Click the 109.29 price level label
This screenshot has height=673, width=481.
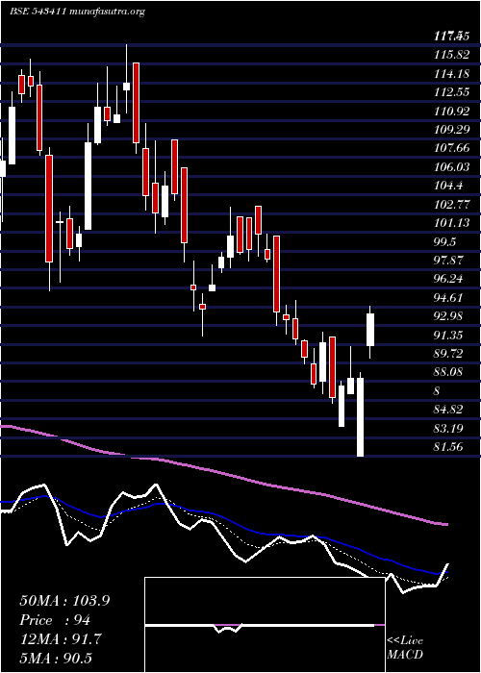pos(452,130)
